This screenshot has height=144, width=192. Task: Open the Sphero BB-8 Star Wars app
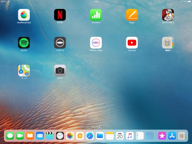click(168, 15)
